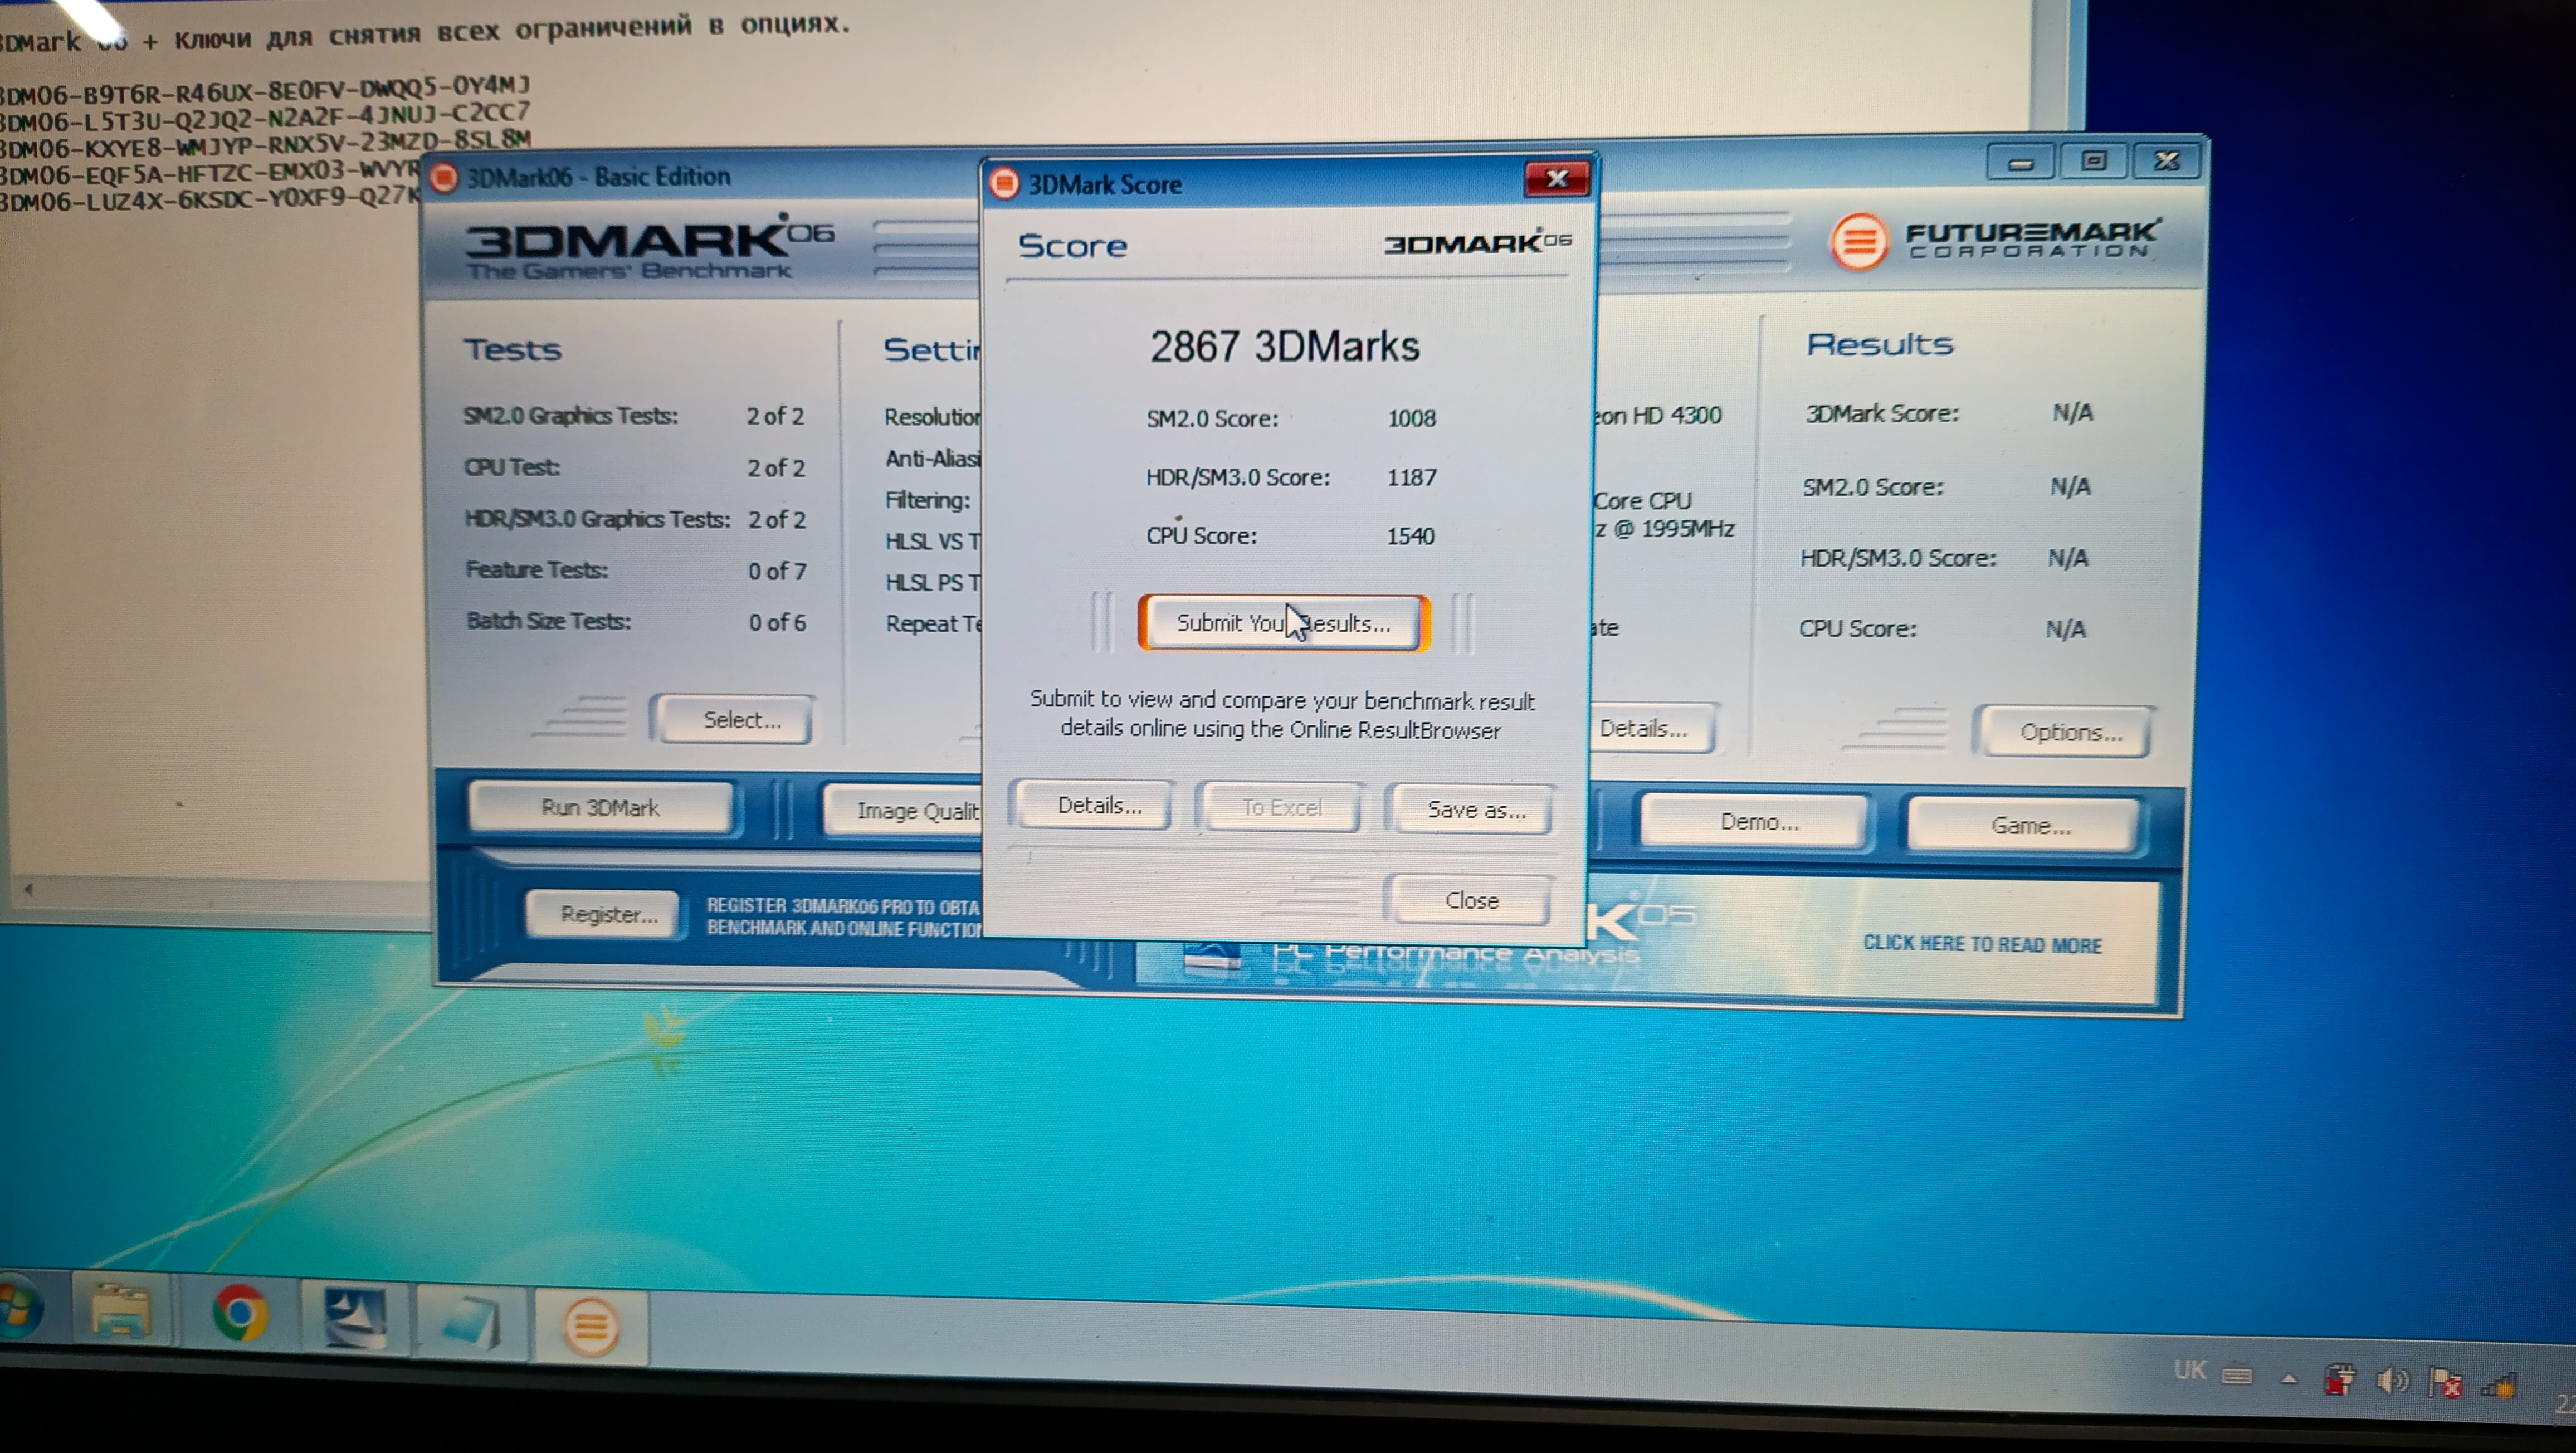Screen dimensions: 2576x1453
Task: Show hidden tray icons with the up arrow
Action: pyautogui.click(x=2288, y=1379)
